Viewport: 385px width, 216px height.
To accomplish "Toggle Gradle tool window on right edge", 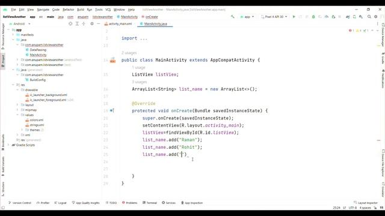I will (383, 58).
